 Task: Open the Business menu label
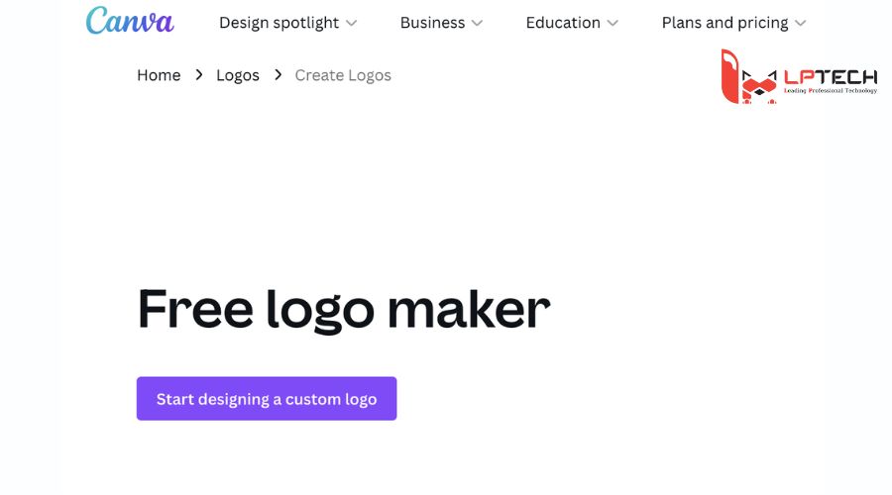coord(432,23)
